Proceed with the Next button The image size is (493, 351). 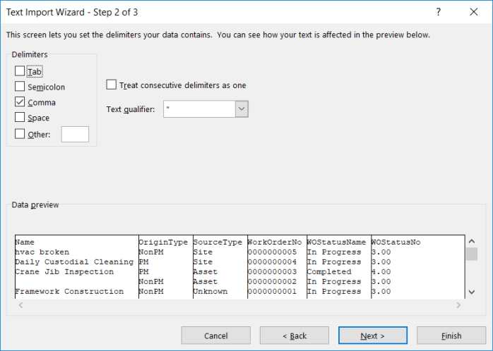click(373, 335)
